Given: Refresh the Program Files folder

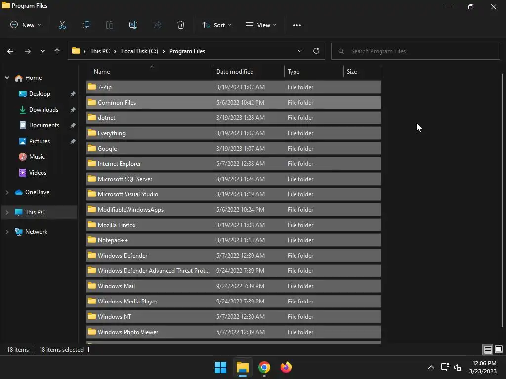Looking at the screenshot, I should tap(316, 51).
